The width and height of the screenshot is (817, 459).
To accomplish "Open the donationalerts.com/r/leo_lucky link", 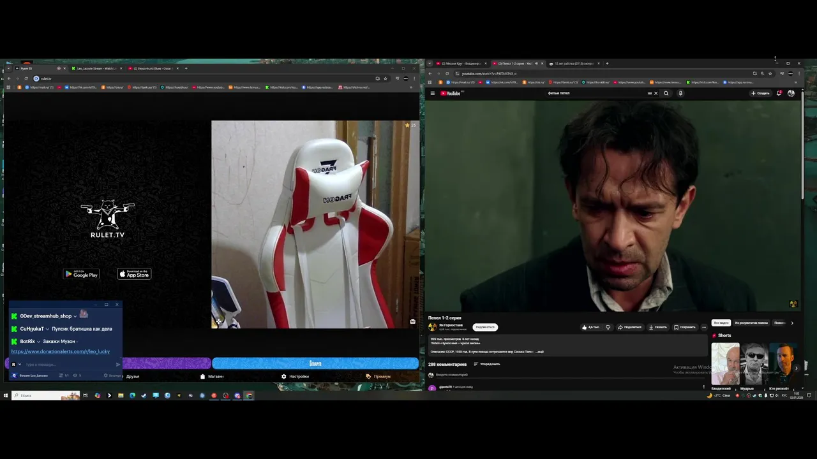I will pyautogui.click(x=61, y=351).
